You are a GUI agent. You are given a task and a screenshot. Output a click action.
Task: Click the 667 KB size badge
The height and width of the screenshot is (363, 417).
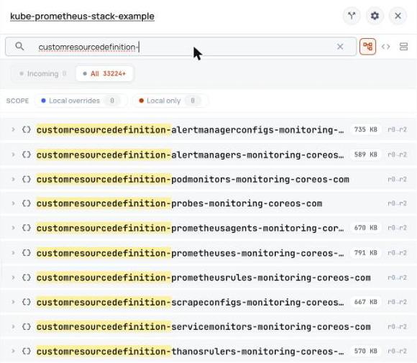(x=366, y=302)
